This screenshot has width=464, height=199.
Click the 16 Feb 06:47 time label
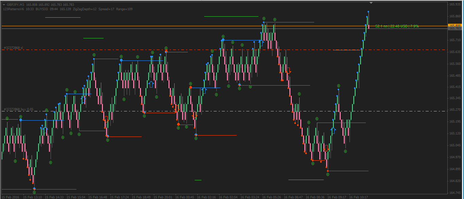[x=293, y=197]
